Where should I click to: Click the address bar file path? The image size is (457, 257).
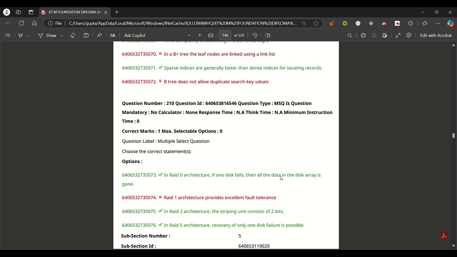pyautogui.click(x=182, y=23)
